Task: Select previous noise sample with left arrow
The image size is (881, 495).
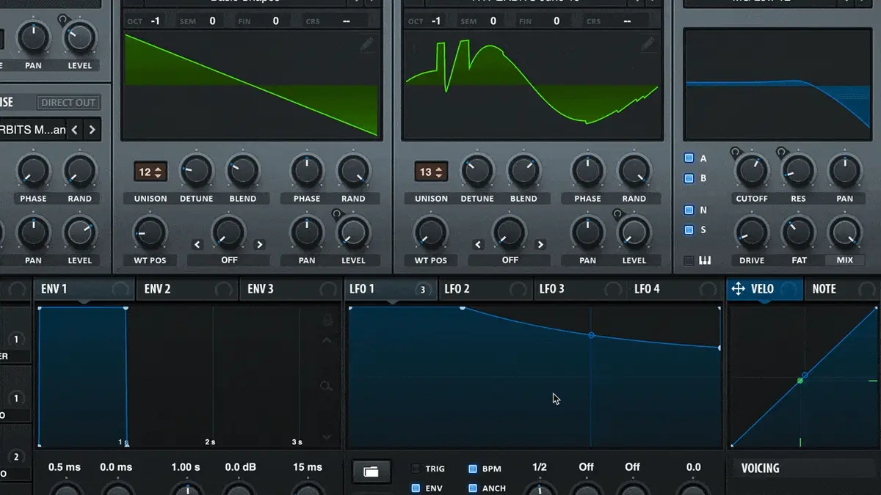Action: [75, 130]
